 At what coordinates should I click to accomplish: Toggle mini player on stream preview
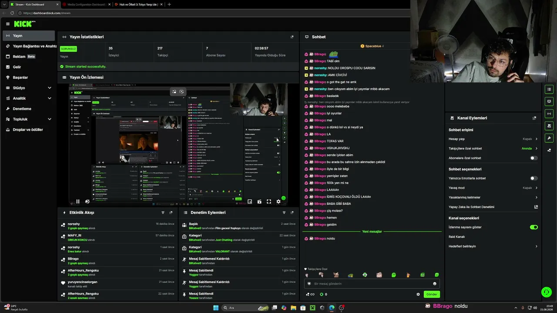(x=250, y=201)
